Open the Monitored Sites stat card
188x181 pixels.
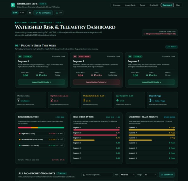[31, 100]
